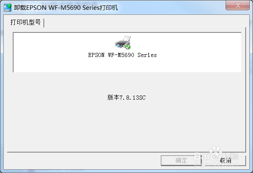Click the 版本7.8.13SC version text
Viewport: 253px width, 173px height.
point(126,98)
